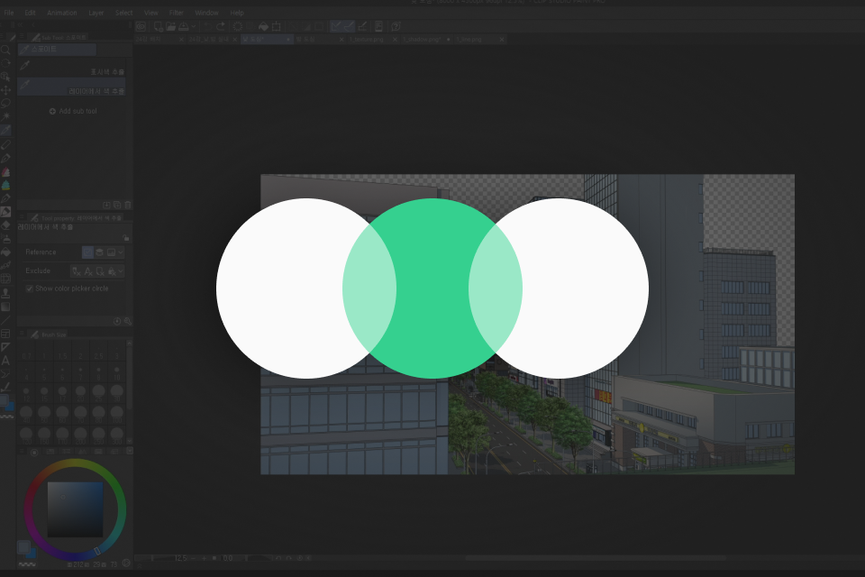This screenshot has width=865, height=577.
Task: Expand the Save icon dropdown arrow
Action: click(x=193, y=26)
